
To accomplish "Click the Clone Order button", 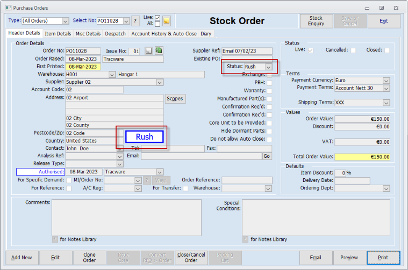I will tap(90, 258).
